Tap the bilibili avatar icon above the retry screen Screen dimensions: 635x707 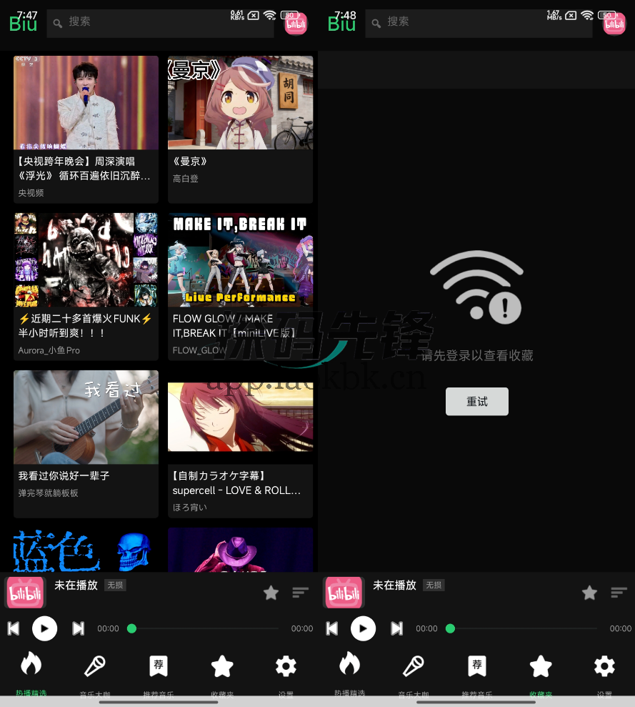click(x=614, y=24)
